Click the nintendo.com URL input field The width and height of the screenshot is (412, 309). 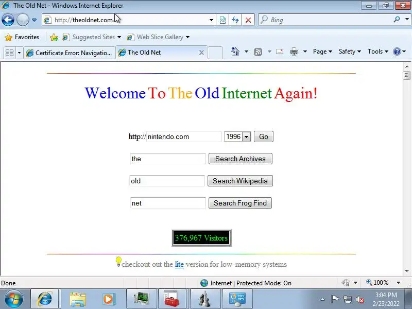click(184, 136)
